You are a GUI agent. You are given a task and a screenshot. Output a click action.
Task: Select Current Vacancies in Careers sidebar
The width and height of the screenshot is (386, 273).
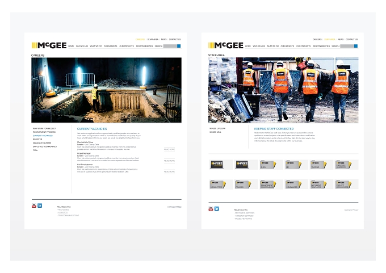click(x=43, y=136)
